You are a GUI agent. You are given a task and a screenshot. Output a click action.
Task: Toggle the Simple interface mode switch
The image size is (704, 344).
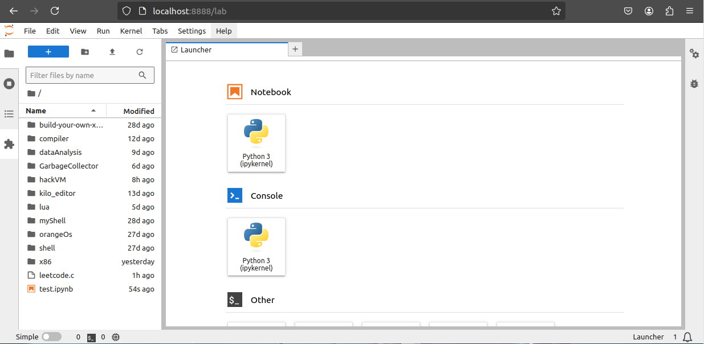point(51,337)
